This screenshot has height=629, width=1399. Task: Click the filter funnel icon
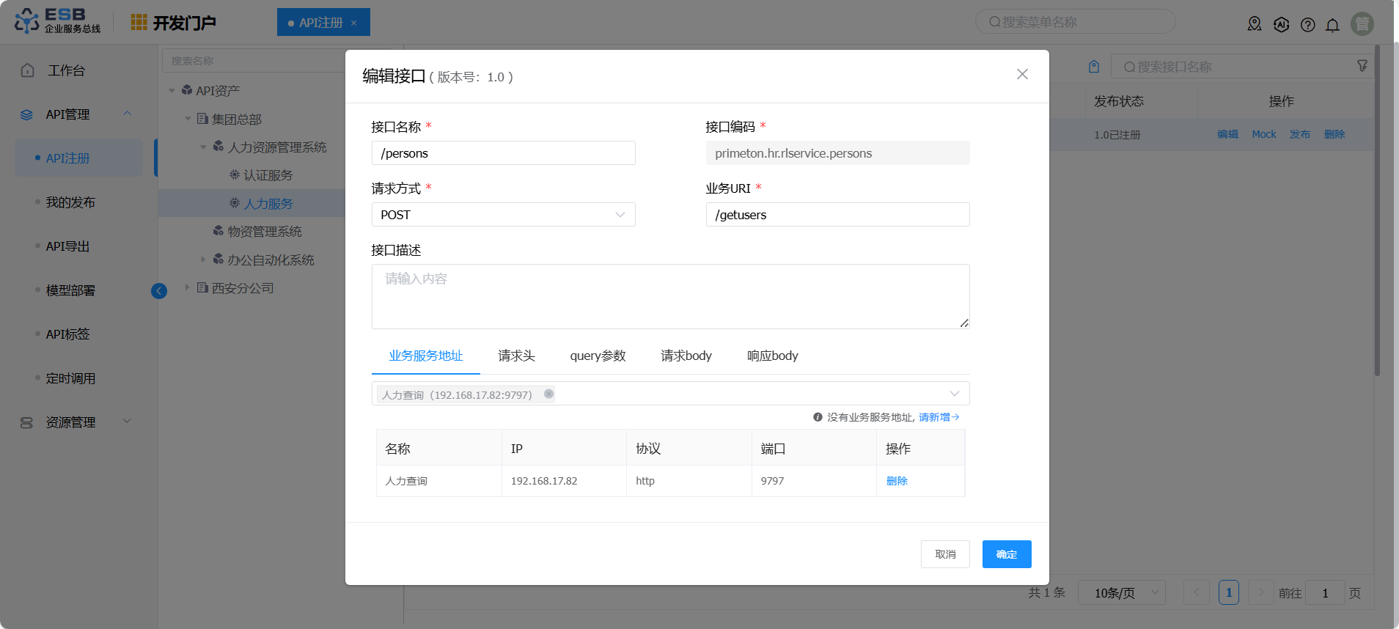pyautogui.click(x=1362, y=66)
